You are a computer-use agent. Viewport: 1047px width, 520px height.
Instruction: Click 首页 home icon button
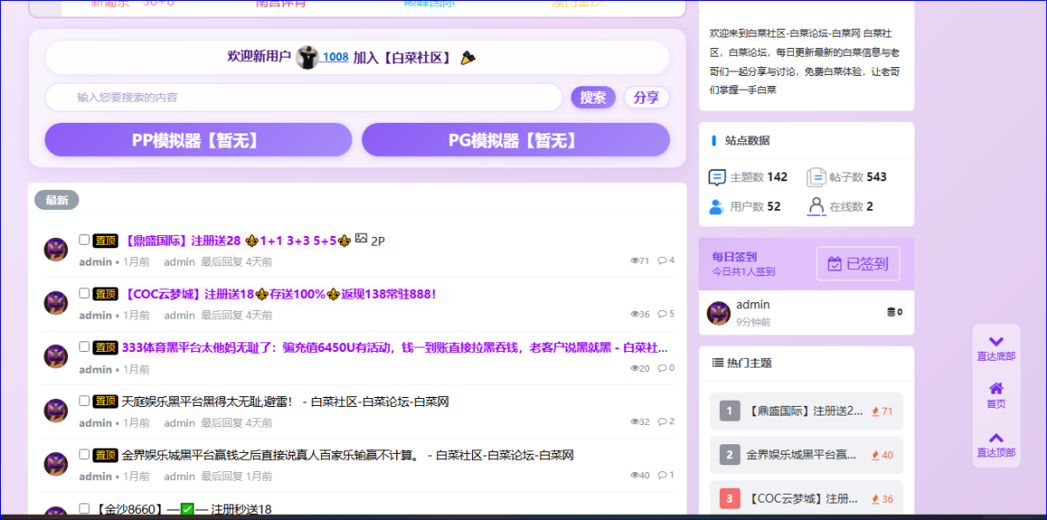[x=996, y=395]
